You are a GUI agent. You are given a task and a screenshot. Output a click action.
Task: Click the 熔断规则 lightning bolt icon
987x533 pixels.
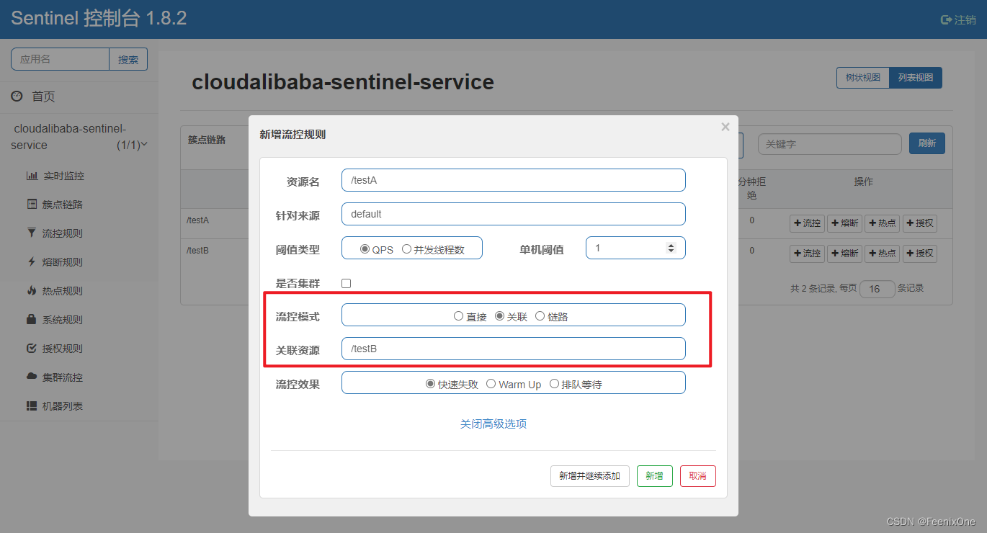pos(32,262)
